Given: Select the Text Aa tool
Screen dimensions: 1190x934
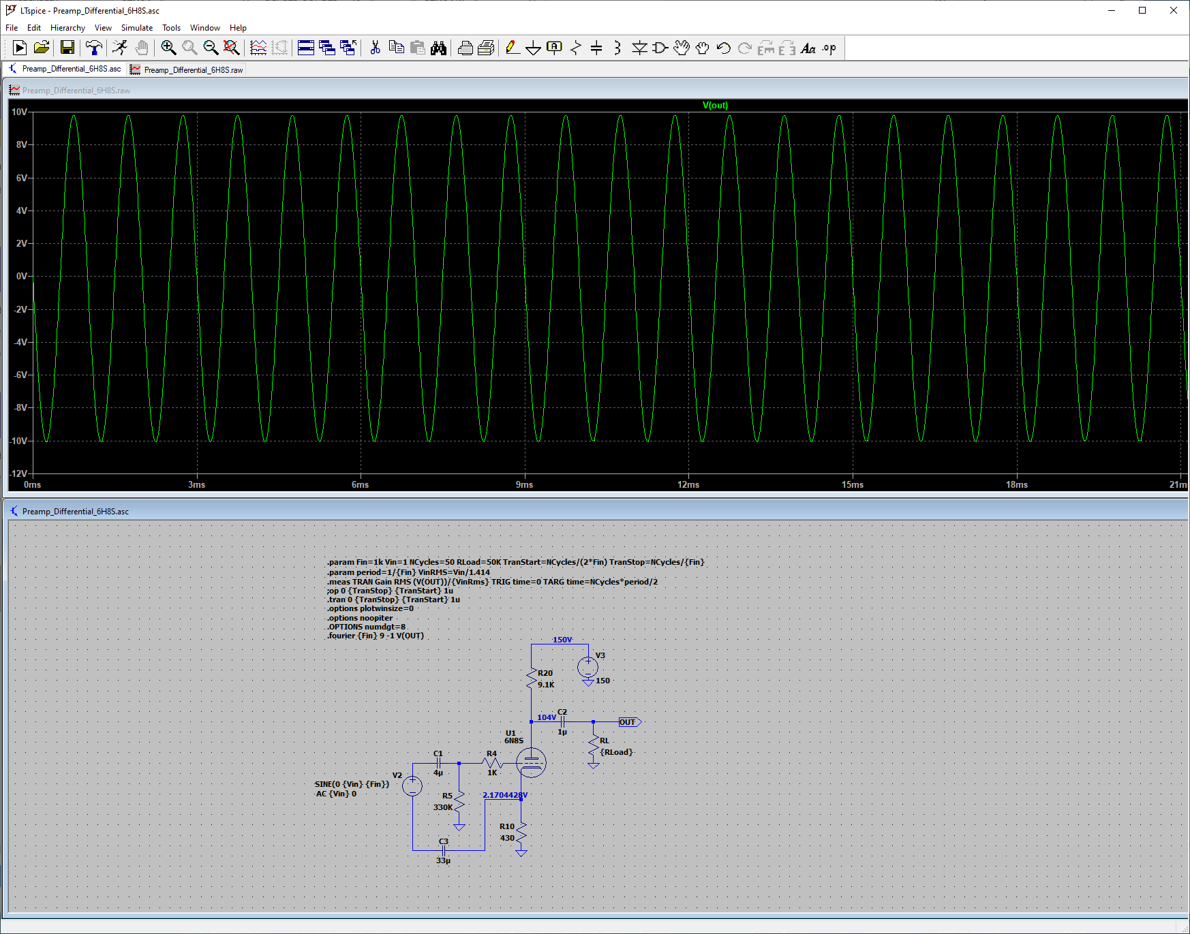Looking at the screenshot, I should pyautogui.click(x=808, y=48).
